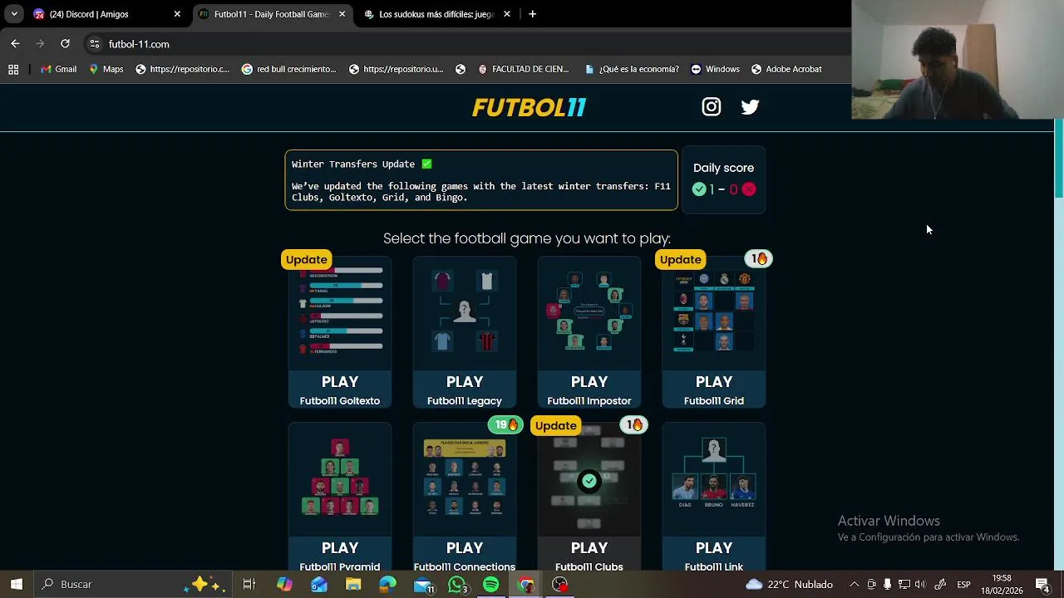Open the FACULTAD DE CIEN... bookmark

click(x=523, y=69)
